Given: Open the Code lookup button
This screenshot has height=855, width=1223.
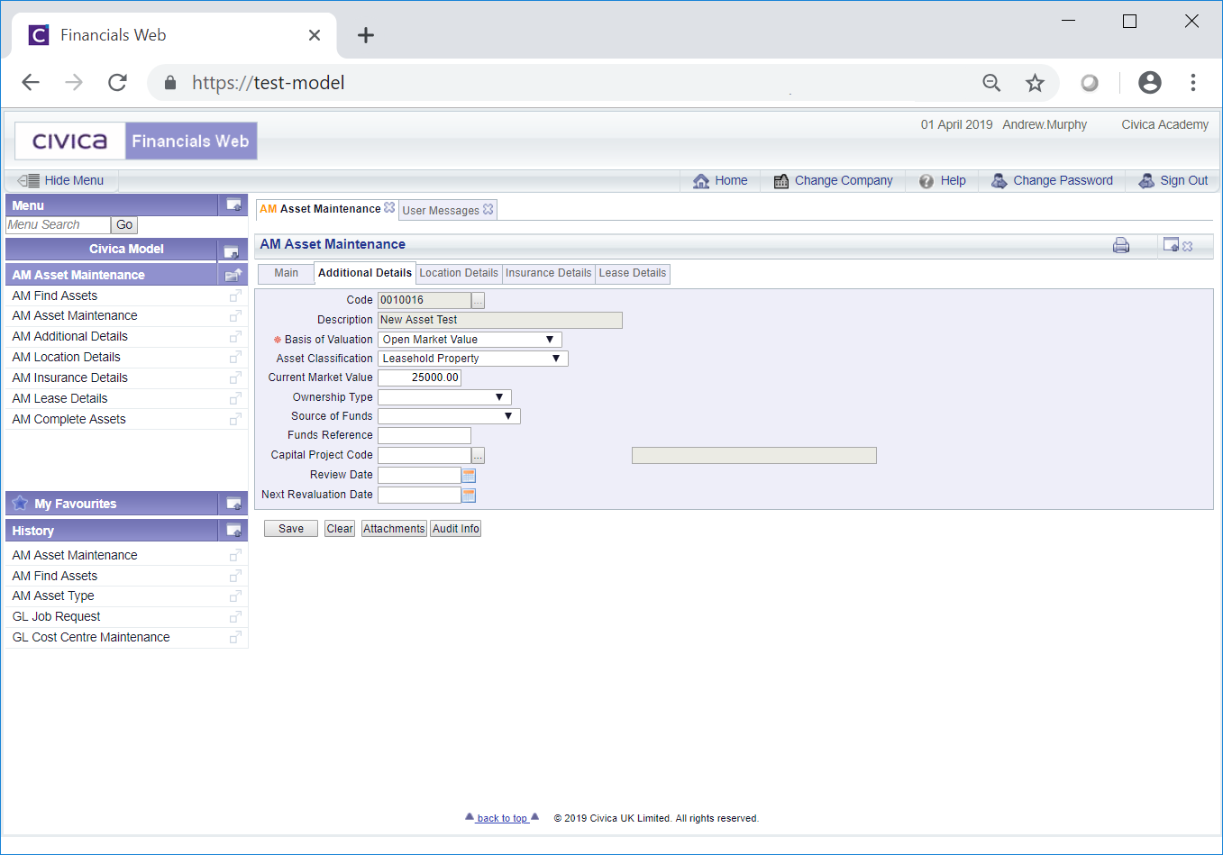Looking at the screenshot, I should (478, 300).
